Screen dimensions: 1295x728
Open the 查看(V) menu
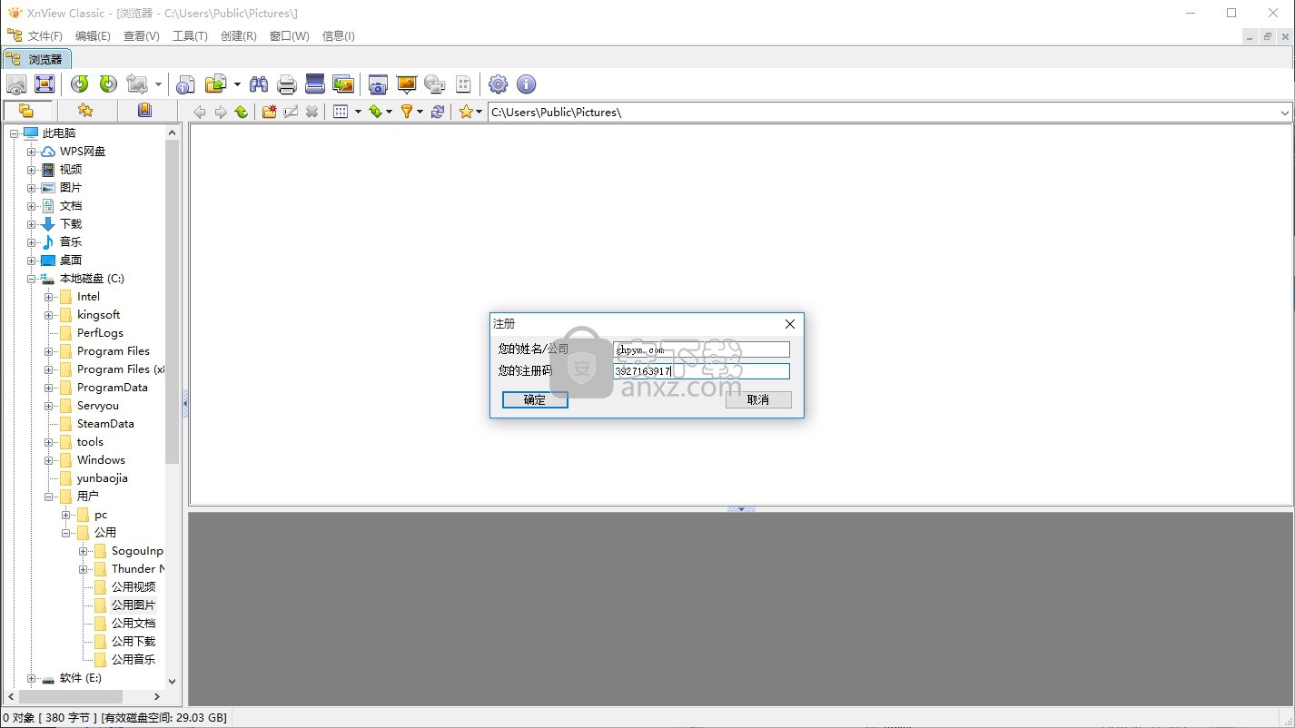141,36
